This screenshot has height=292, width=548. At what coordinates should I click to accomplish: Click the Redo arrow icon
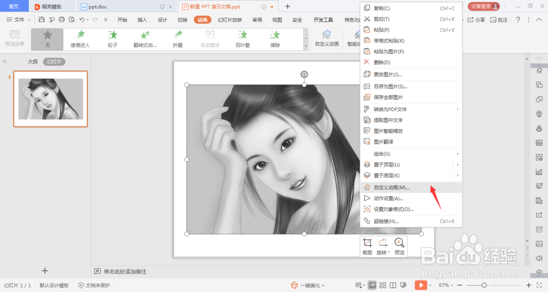(95, 20)
